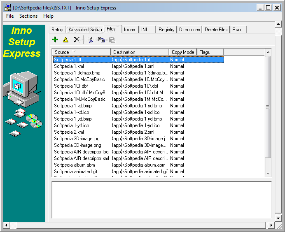Select the Files tab
The width and height of the screenshot is (285, 232).
[113, 29]
